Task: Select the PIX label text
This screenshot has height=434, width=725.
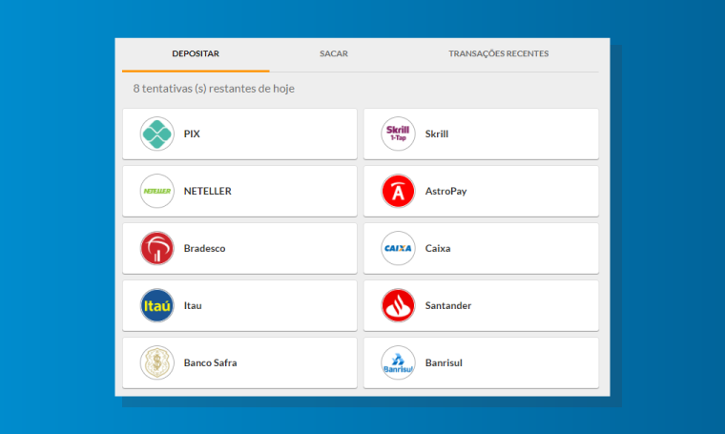Action: coord(192,134)
